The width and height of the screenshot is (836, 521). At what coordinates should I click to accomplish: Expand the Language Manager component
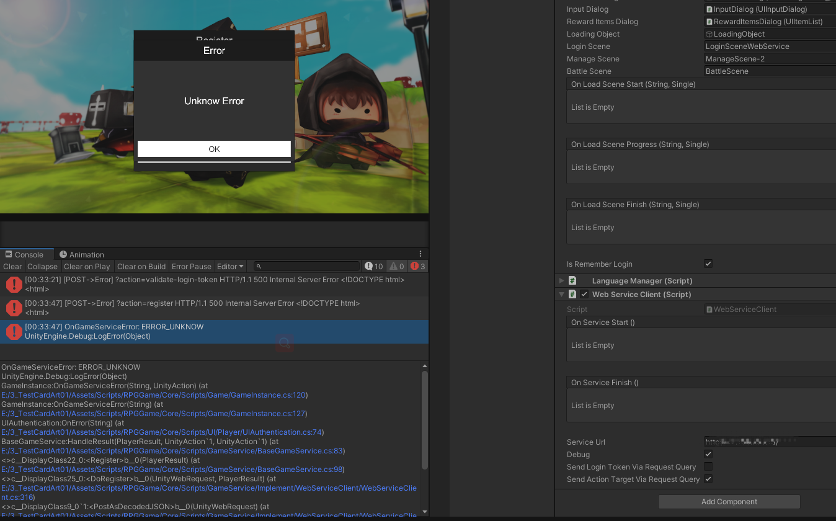(561, 280)
